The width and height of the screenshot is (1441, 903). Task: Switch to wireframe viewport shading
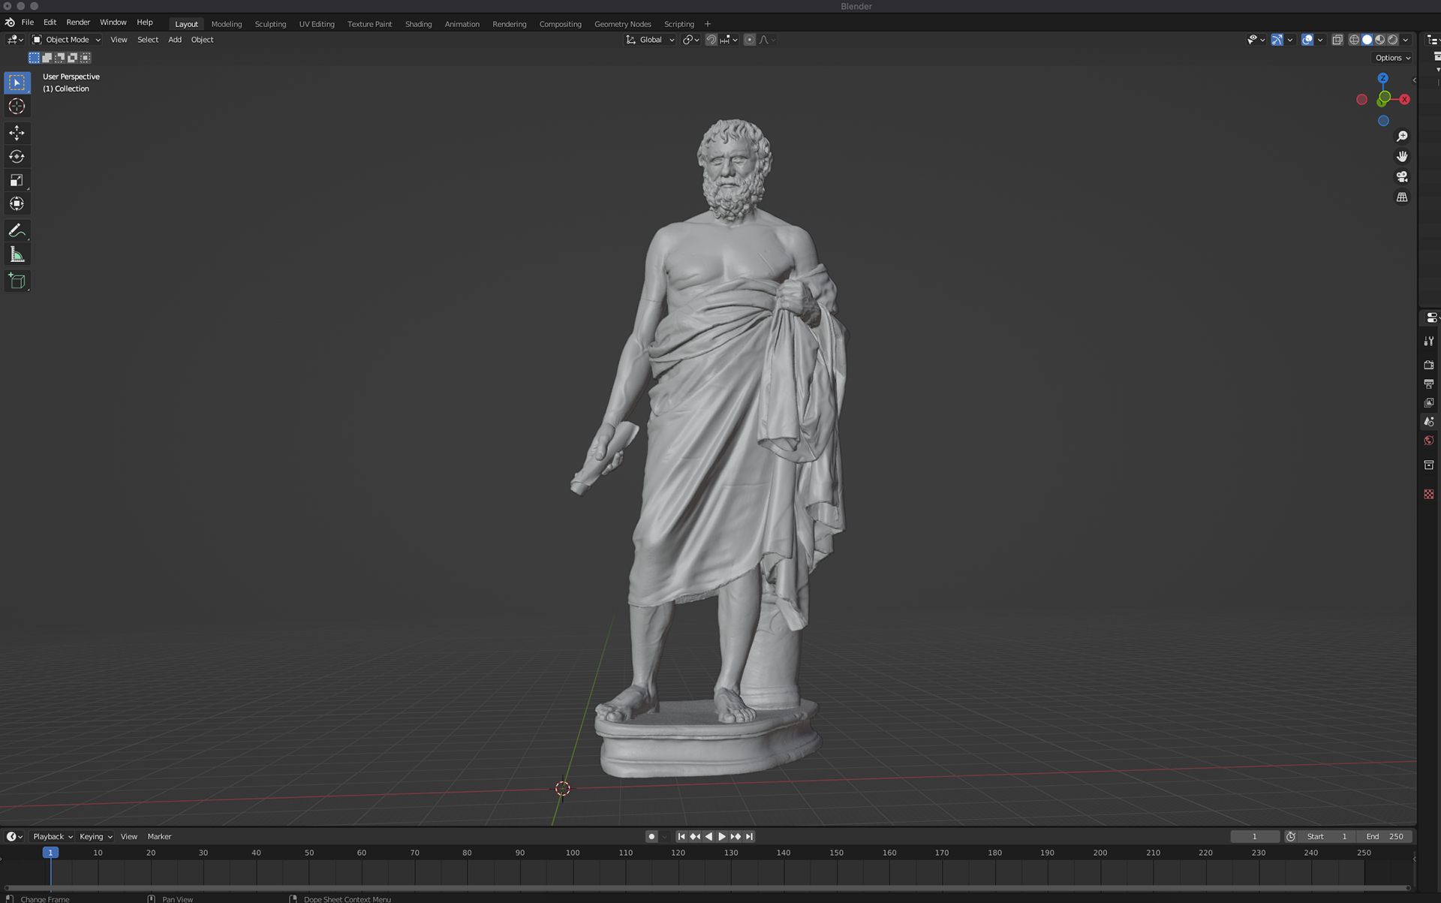click(1355, 40)
